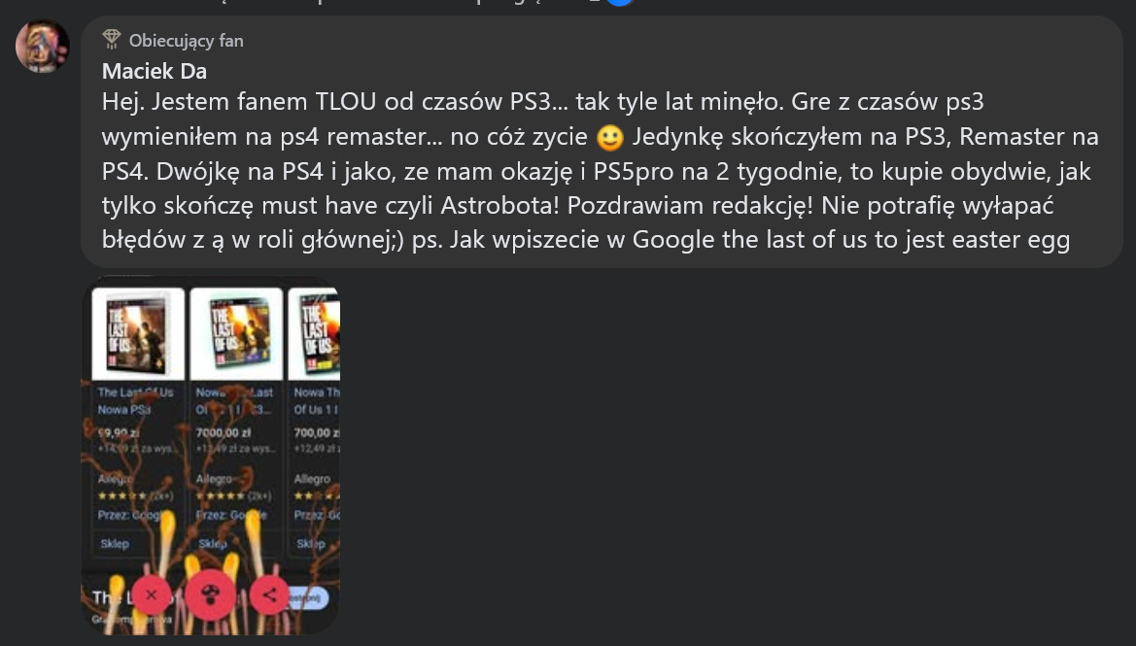Viewport: 1136px width, 646px height.
Task: Open the Maciek Da name link
Action: 155,71
